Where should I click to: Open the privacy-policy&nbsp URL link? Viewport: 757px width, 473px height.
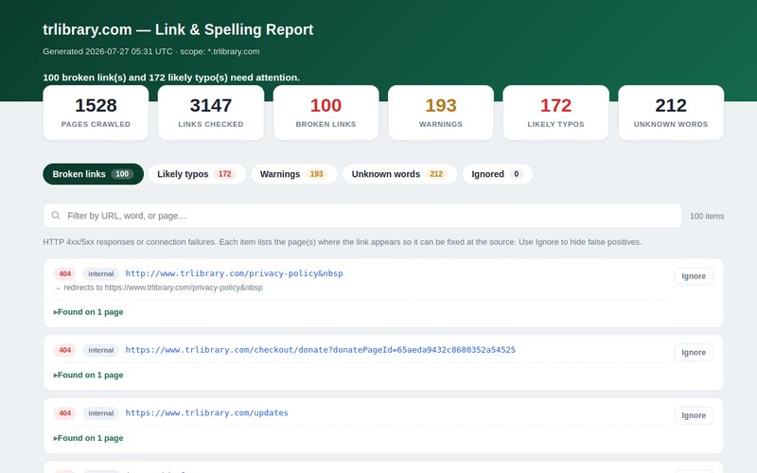pyautogui.click(x=234, y=273)
